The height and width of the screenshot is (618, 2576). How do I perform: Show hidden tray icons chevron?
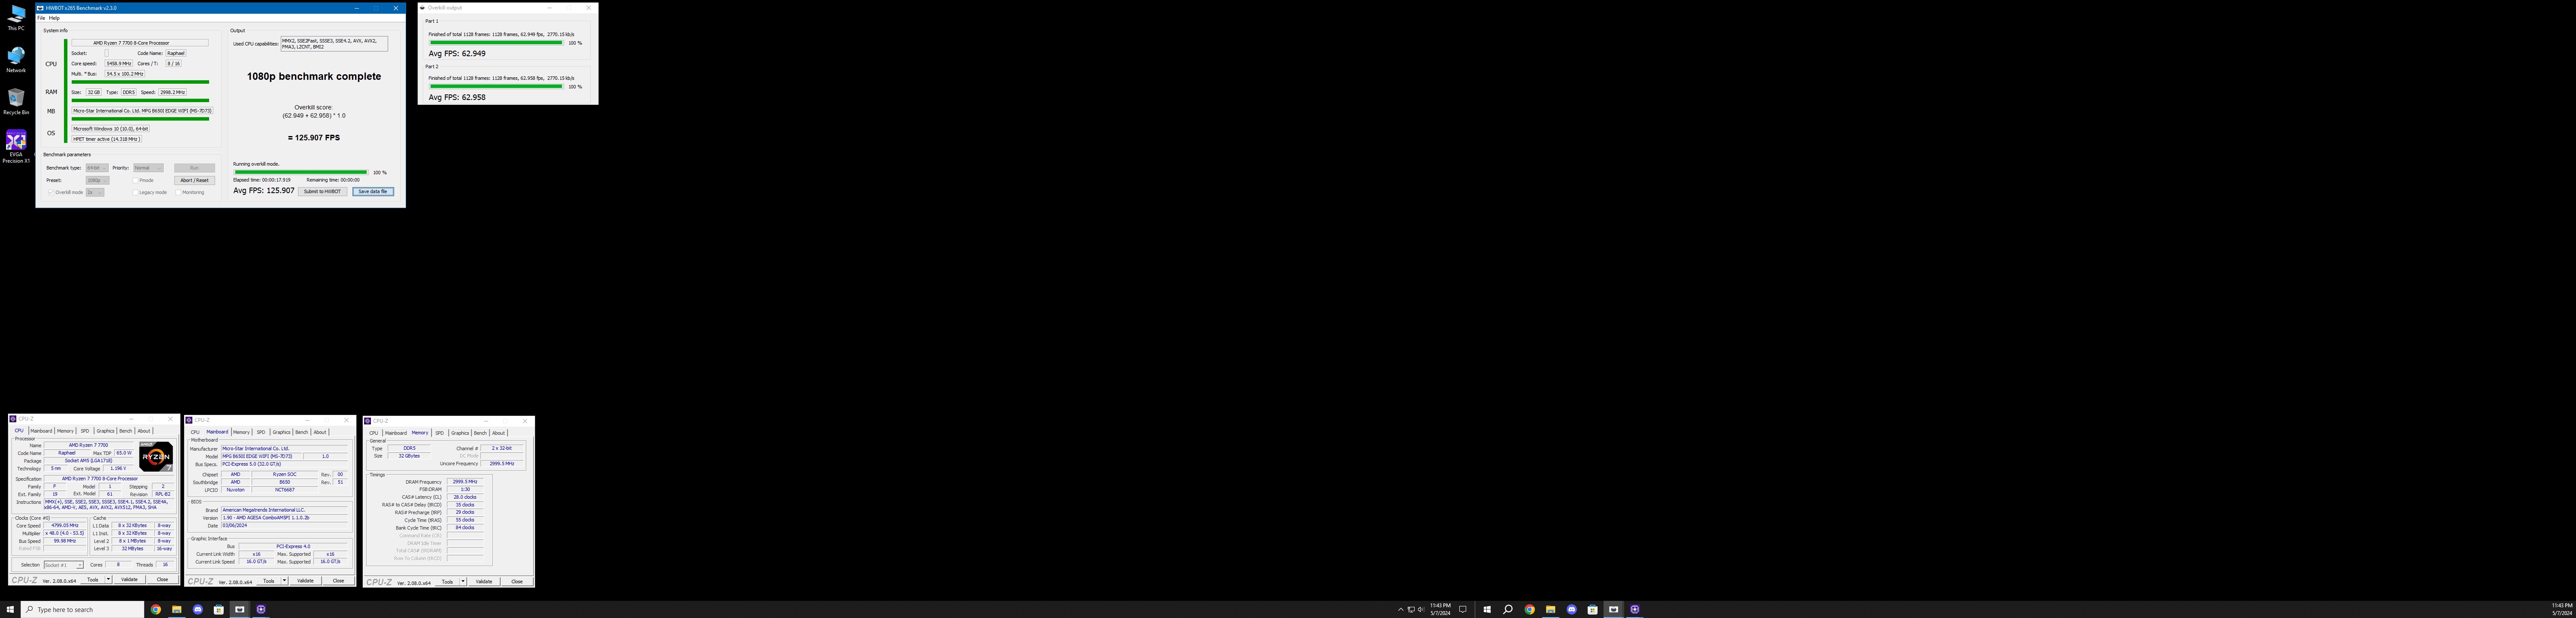1400,609
